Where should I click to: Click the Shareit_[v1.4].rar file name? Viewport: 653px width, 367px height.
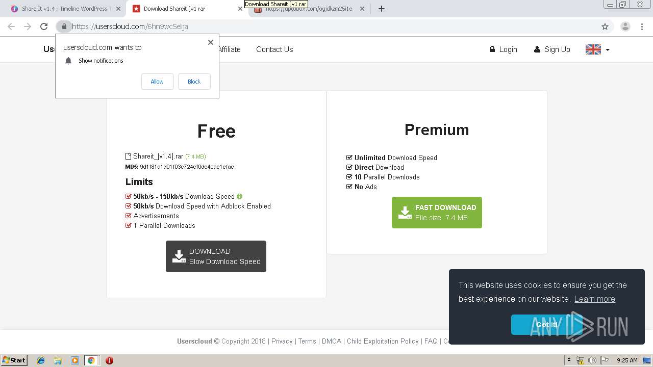pos(158,156)
